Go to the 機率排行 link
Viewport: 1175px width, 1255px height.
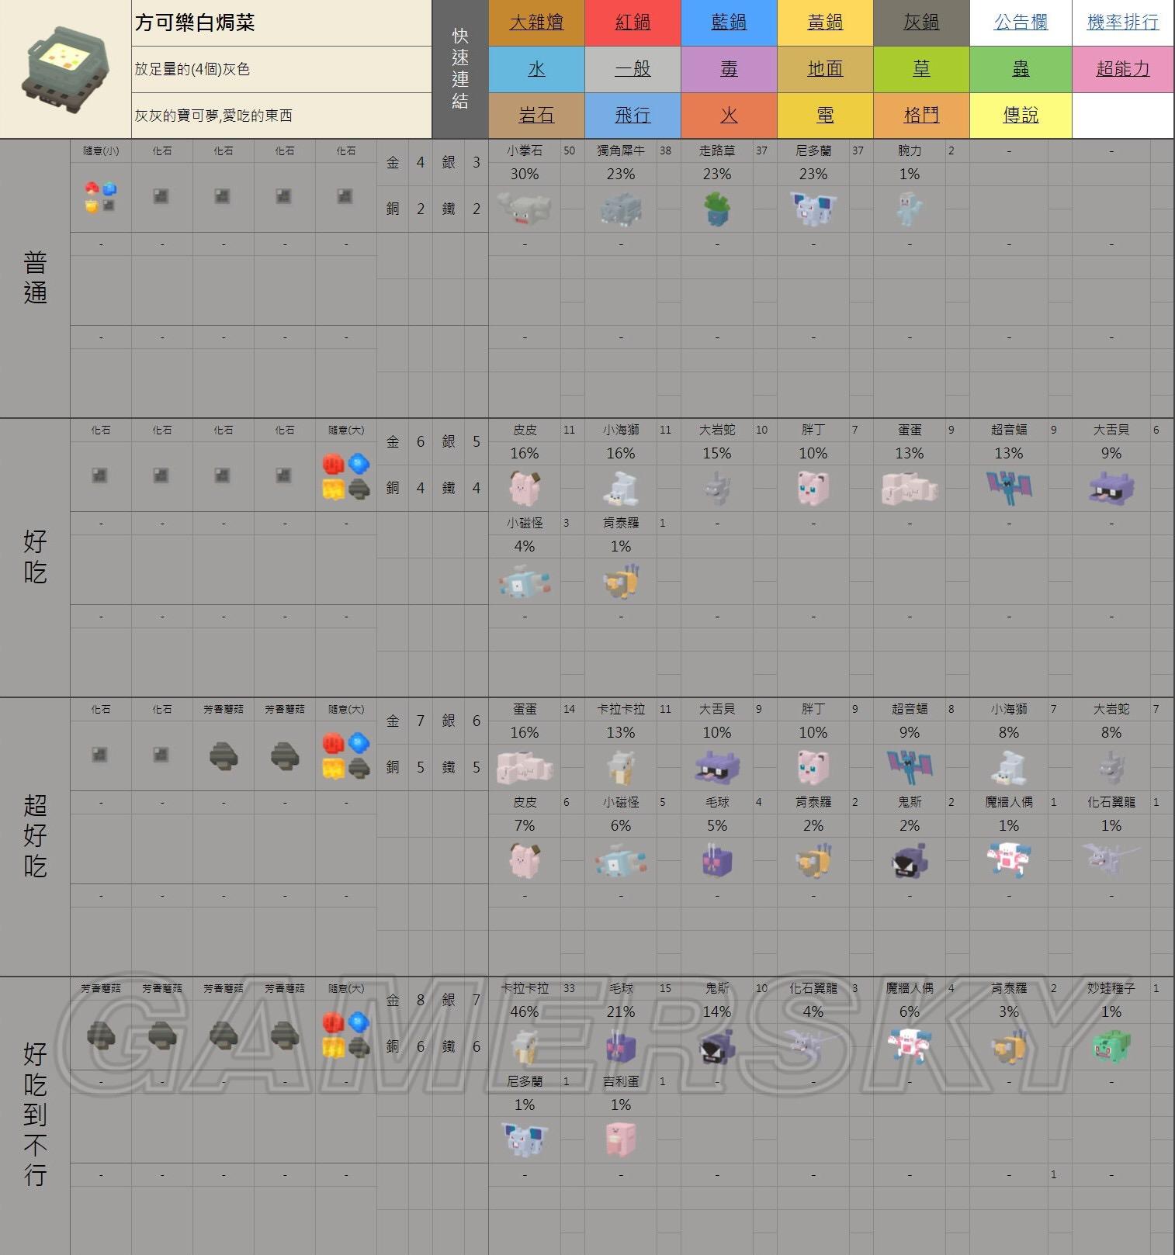[1123, 22]
